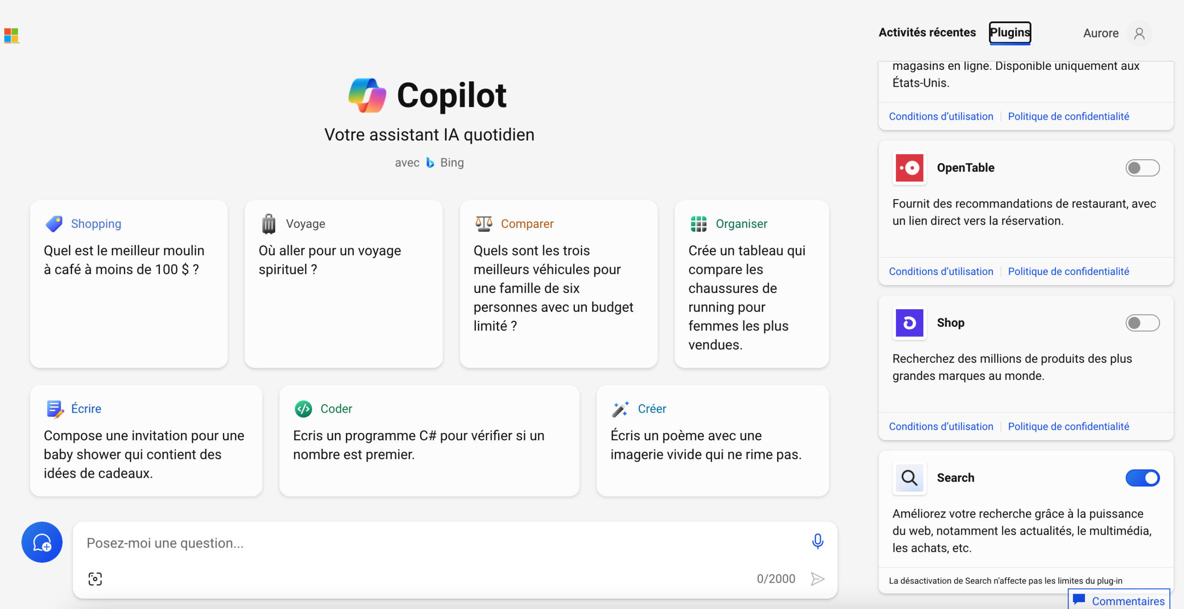Click the Shopping category label
Viewport: 1184px width, 609px height.
[x=96, y=224]
